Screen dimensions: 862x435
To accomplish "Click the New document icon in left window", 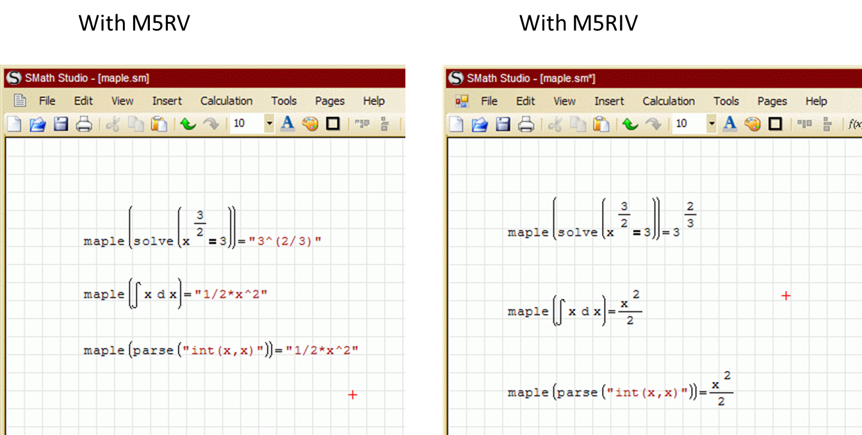I will tap(14, 124).
